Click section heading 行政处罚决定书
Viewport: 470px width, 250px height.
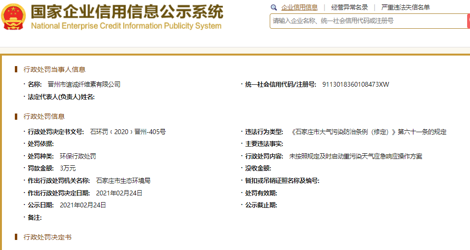47,237
